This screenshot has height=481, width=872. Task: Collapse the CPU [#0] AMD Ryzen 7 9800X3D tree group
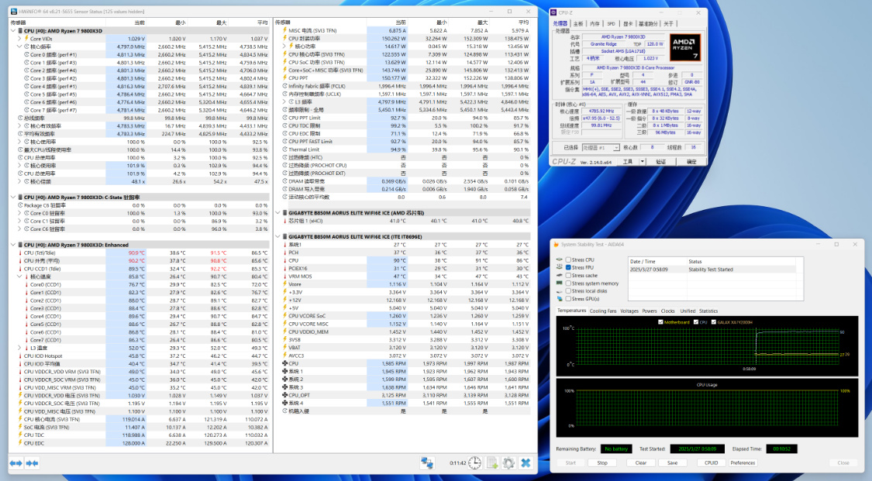coord(15,30)
